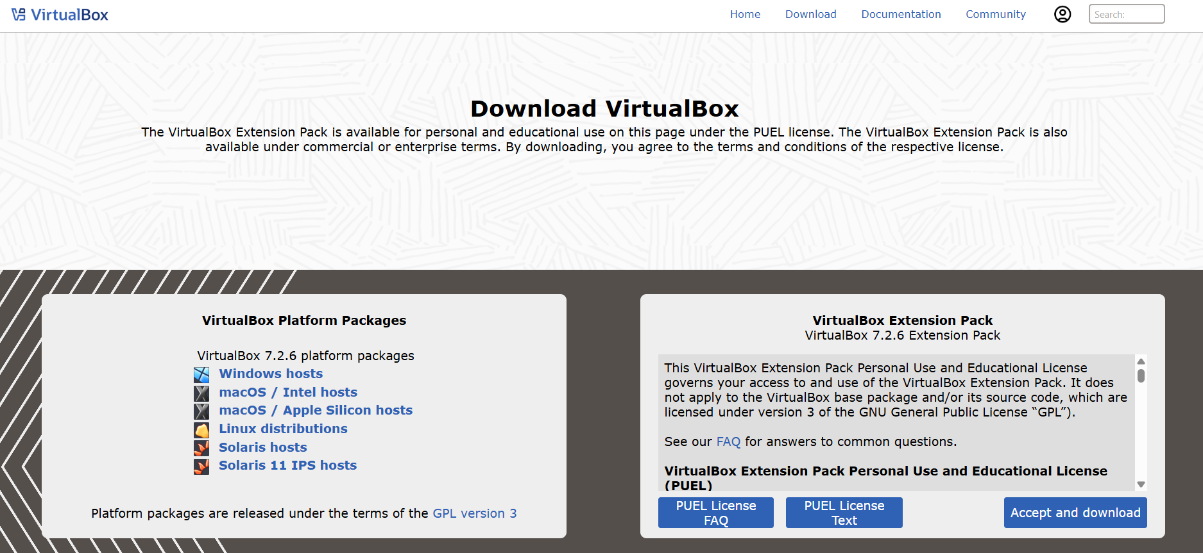
Task: Click the PUEL License FAQ button
Action: 716,513
